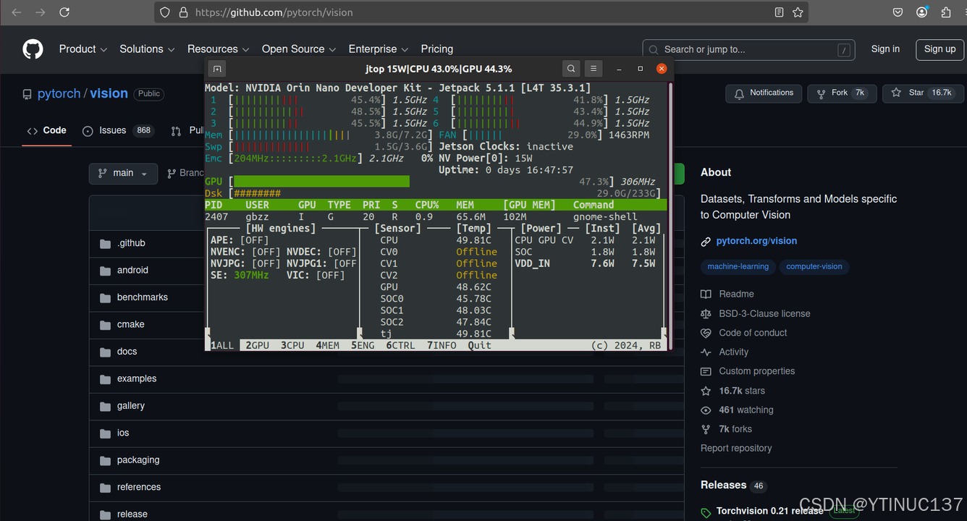Open the Pricing page link
This screenshot has height=521, width=967.
tap(437, 49)
